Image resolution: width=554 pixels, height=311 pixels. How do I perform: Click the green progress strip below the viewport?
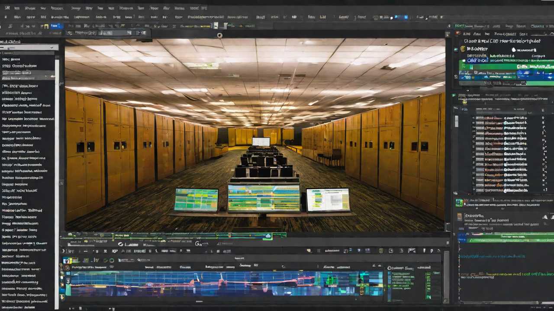[x=173, y=236]
